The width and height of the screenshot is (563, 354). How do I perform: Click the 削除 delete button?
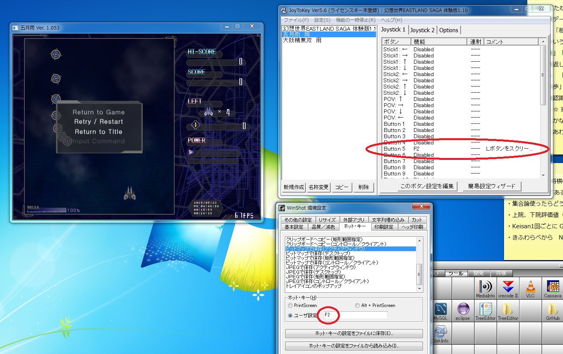(x=364, y=187)
